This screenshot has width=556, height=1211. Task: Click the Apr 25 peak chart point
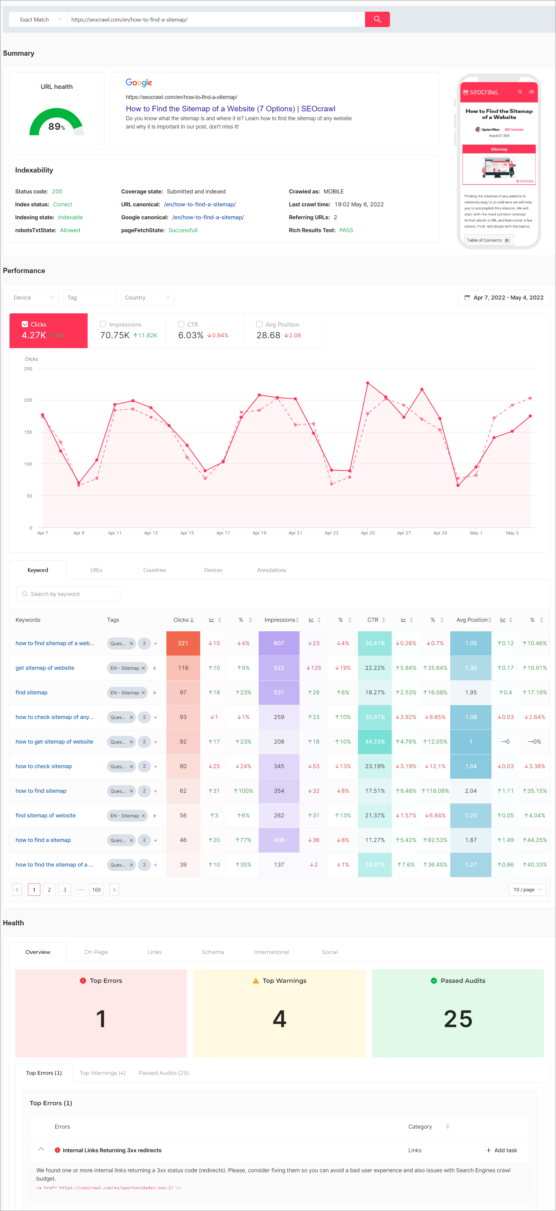[367, 383]
